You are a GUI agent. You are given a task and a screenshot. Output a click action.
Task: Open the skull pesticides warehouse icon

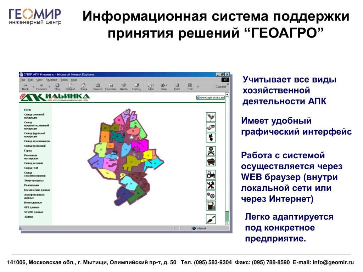click(x=211, y=151)
